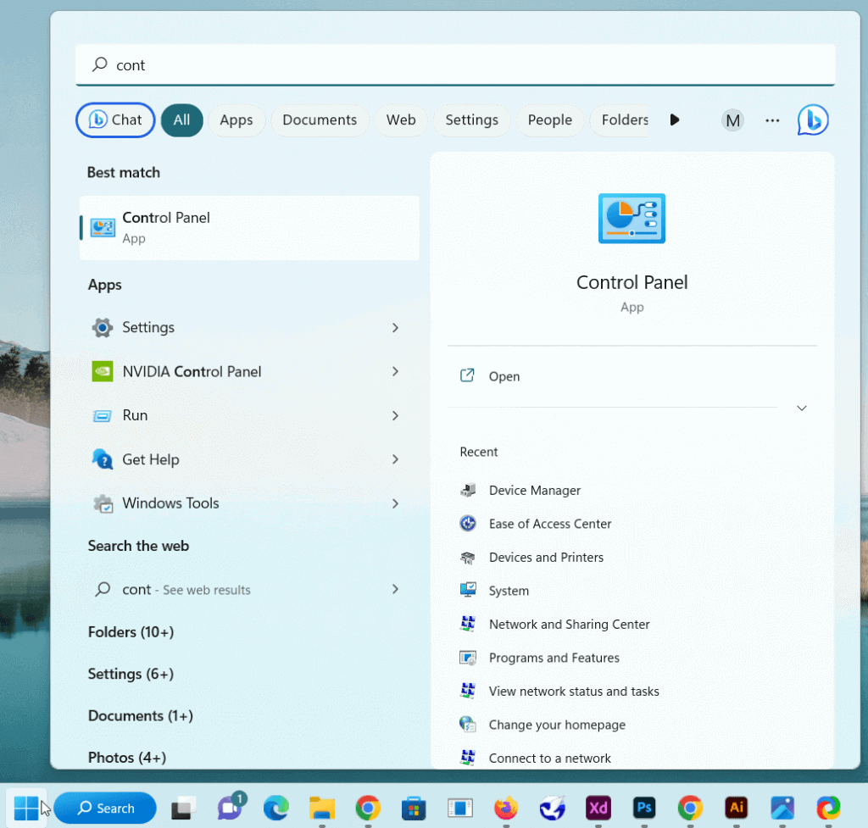Expand the Windows Tools chevron

point(395,503)
